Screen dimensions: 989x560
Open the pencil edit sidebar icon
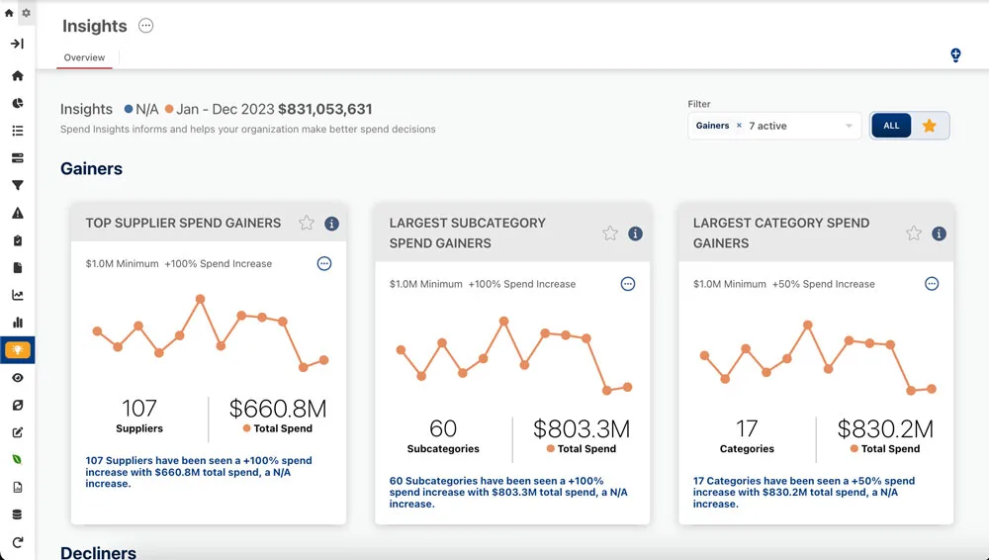pos(18,432)
